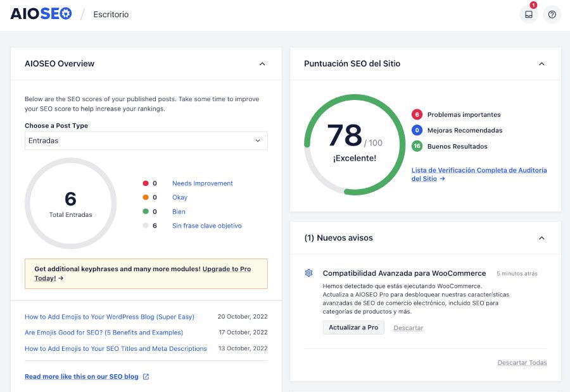Image resolution: width=570 pixels, height=392 pixels.
Task: Open the notifications inbox icon
Action: coord(529,15)
